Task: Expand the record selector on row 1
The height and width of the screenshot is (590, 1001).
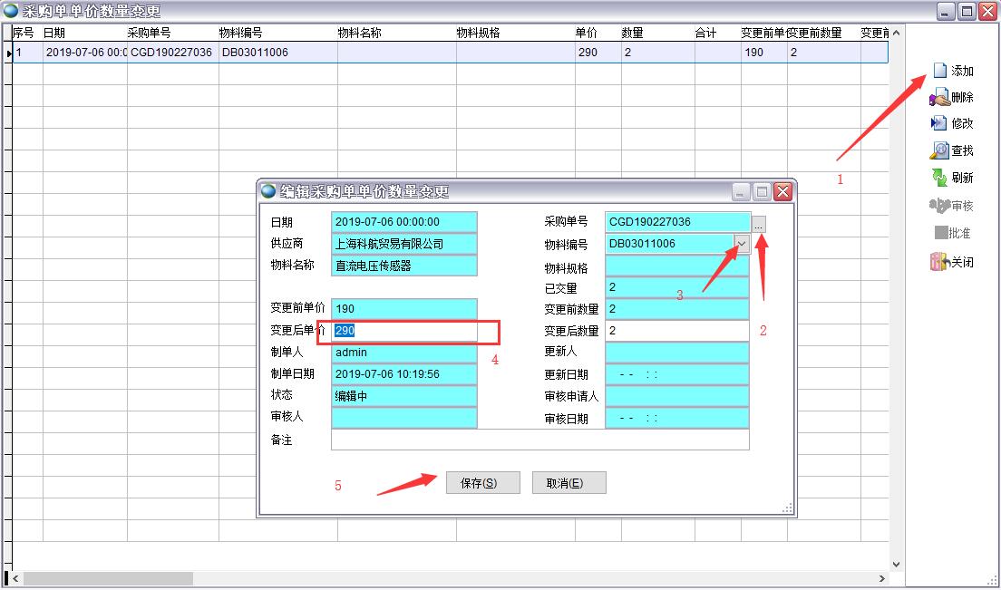Action: tap(8, 53)
